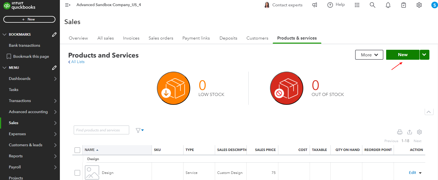Open the search magnifier icon
438x180 pixels.
[x=372, y=5]
